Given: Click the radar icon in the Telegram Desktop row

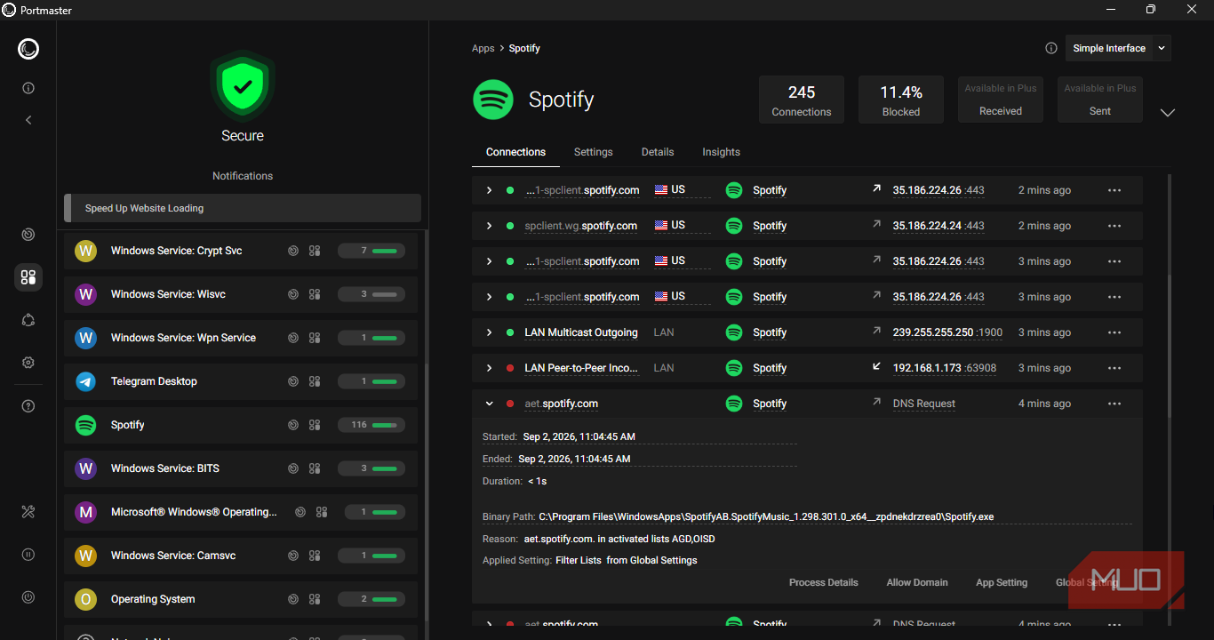Looking at the screenshot, I should pyautogui.click(x=293, y=381).
